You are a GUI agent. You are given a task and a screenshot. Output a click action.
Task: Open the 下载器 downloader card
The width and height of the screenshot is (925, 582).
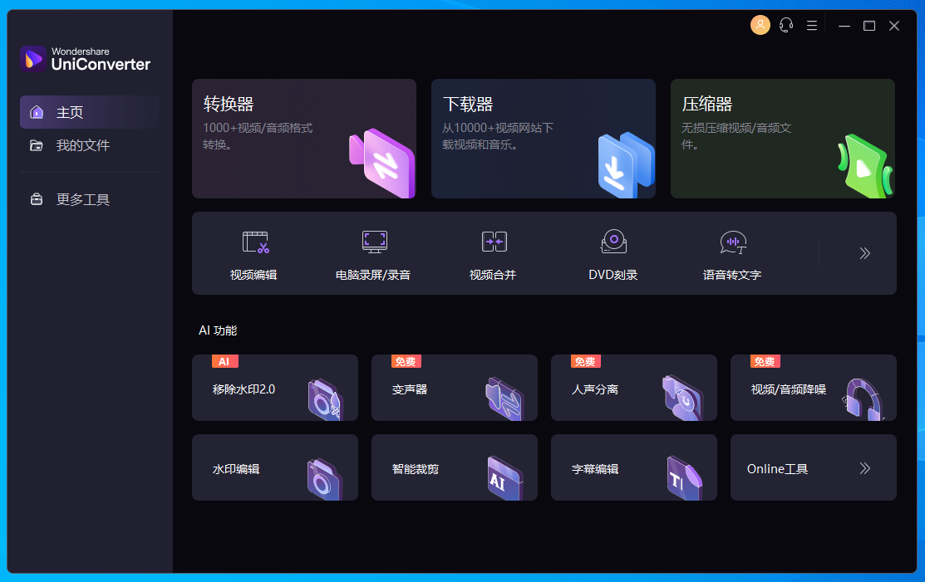tap(543, 139)
